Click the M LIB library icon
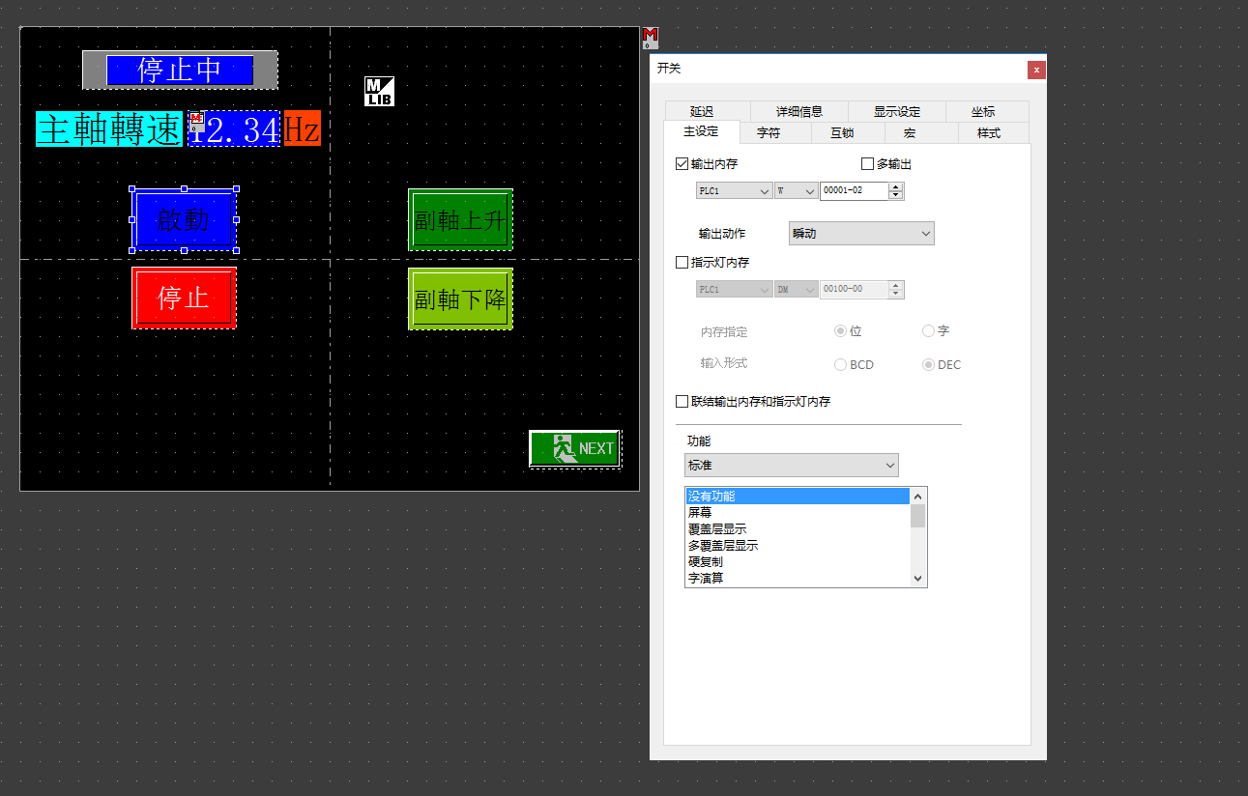 pos(379,91)
